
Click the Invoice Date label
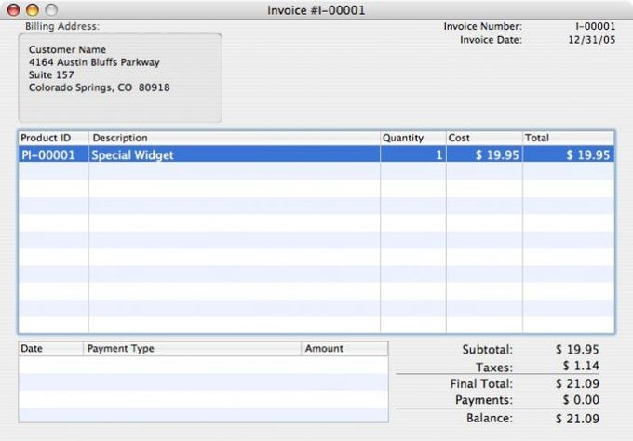pos(491,40)
